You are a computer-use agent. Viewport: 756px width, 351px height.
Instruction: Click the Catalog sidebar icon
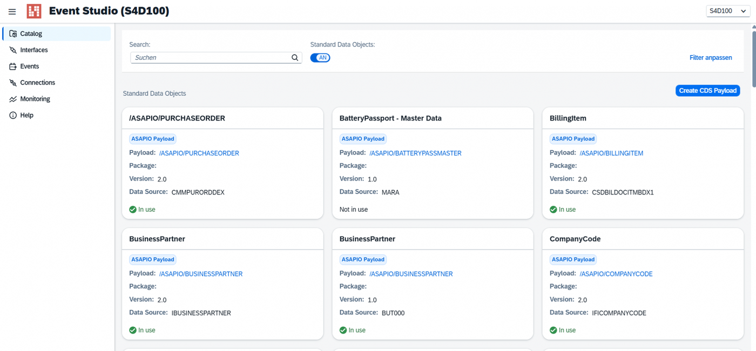pyautogui.click(x=13, y=33)
